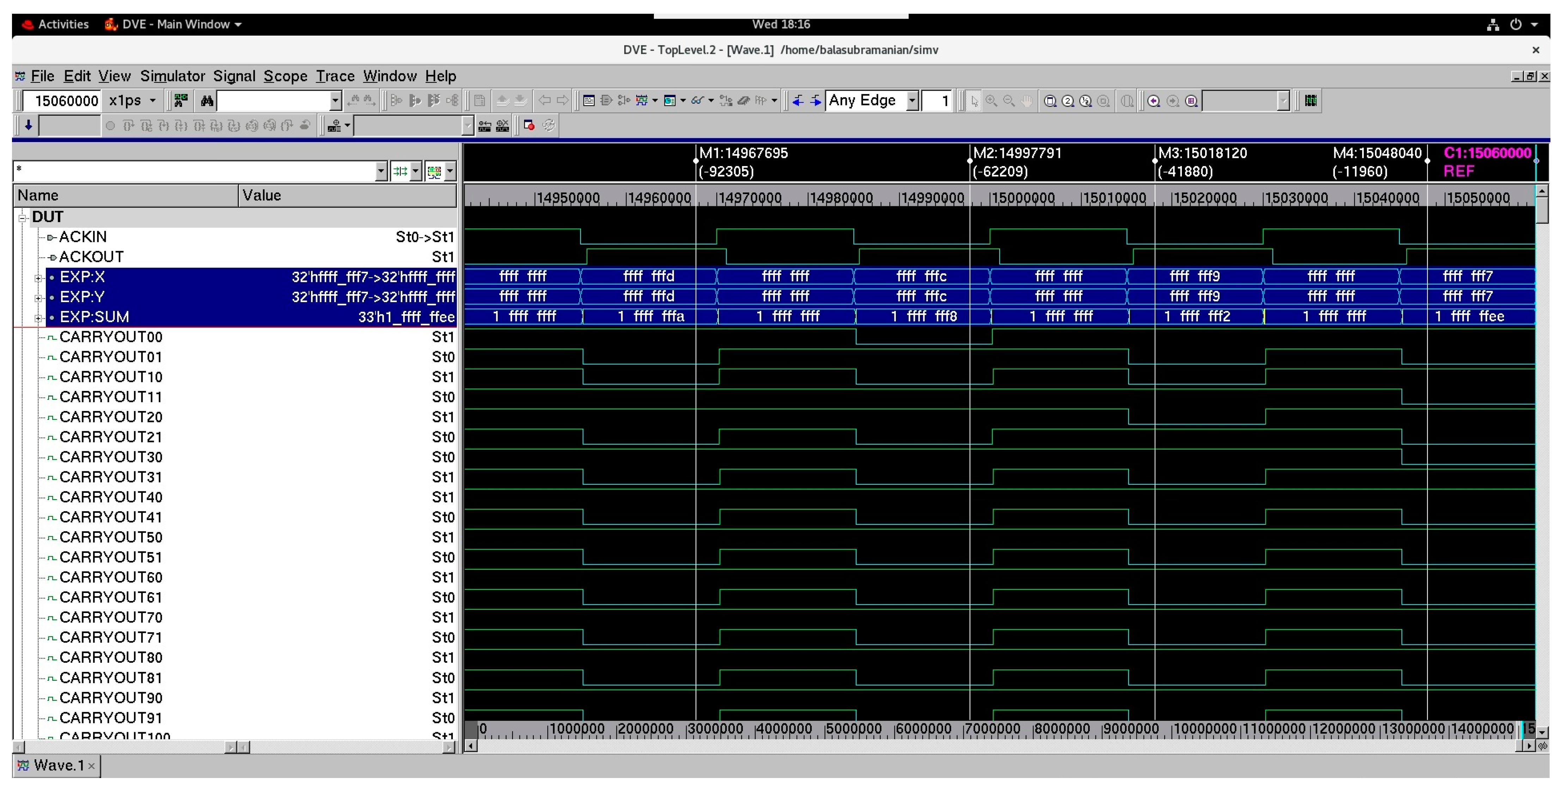Select marker M3:15018120
Image resolution: width=1561 pixels, height=790 pixels.
(1202, 153)
